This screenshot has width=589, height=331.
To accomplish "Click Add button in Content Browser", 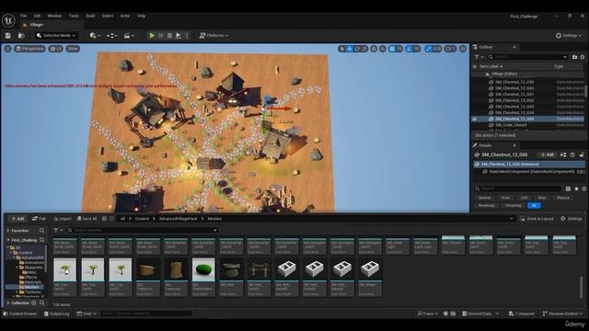I will 17,219.
